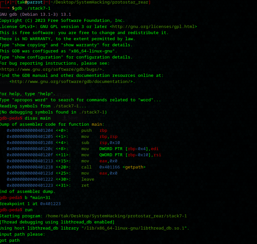Click 'x86_64-linux-gnu' configuration text

[92, 51]
